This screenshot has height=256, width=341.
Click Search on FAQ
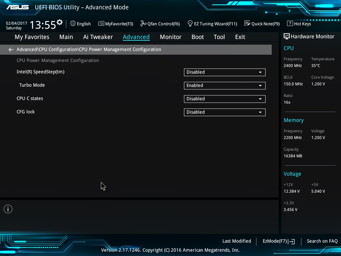[322, 241]
